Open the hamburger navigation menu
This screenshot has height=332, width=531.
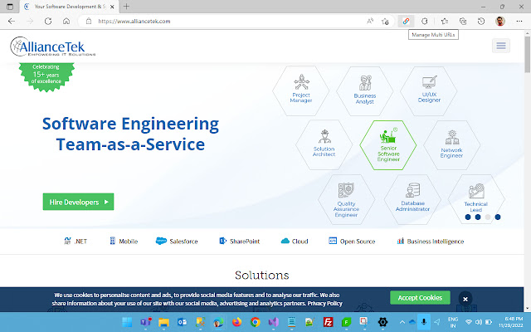[501, 46]
